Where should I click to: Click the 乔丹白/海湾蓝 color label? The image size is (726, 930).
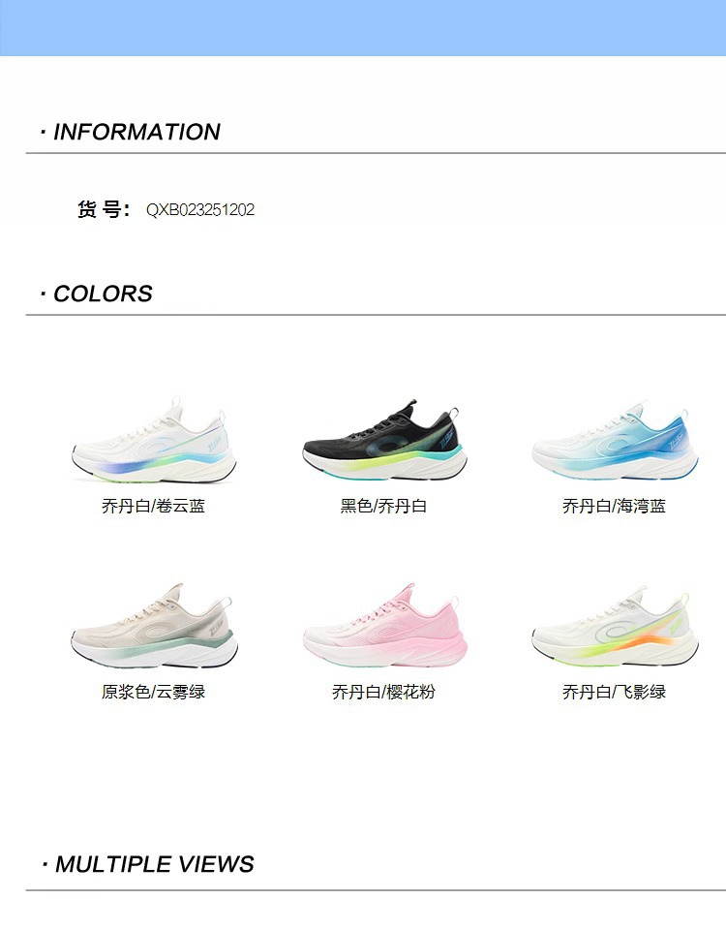pos(614,506)
